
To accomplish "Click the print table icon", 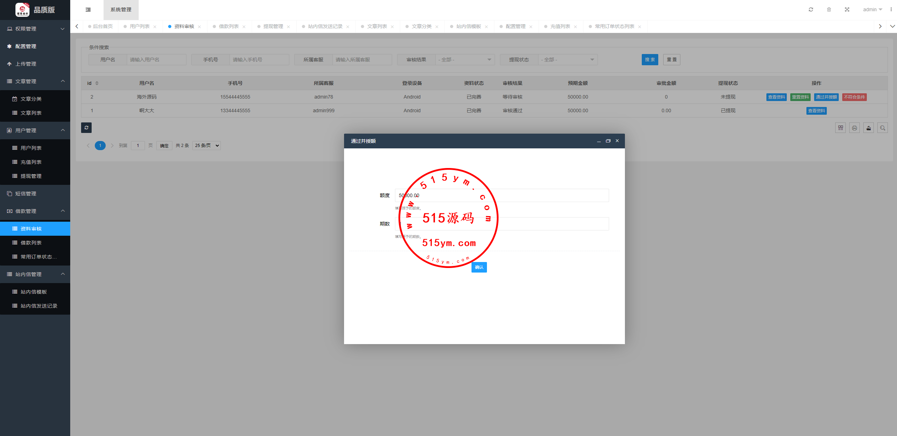I will pyautogui.click(x=855, y=128).
